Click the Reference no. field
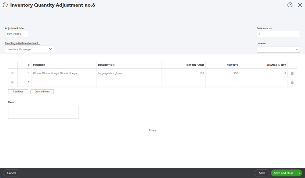Image resolution: width=305 pixels, height=178 pixels. [x=278, y=34]
